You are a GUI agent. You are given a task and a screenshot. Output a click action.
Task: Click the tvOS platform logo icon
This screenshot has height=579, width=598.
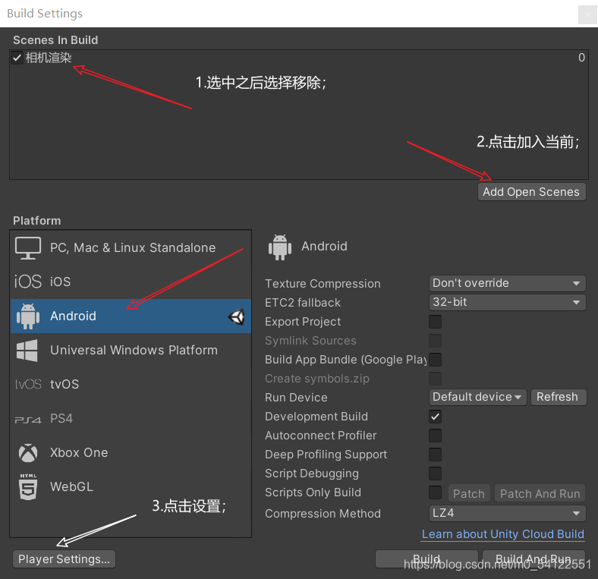[x=28, y=384]
